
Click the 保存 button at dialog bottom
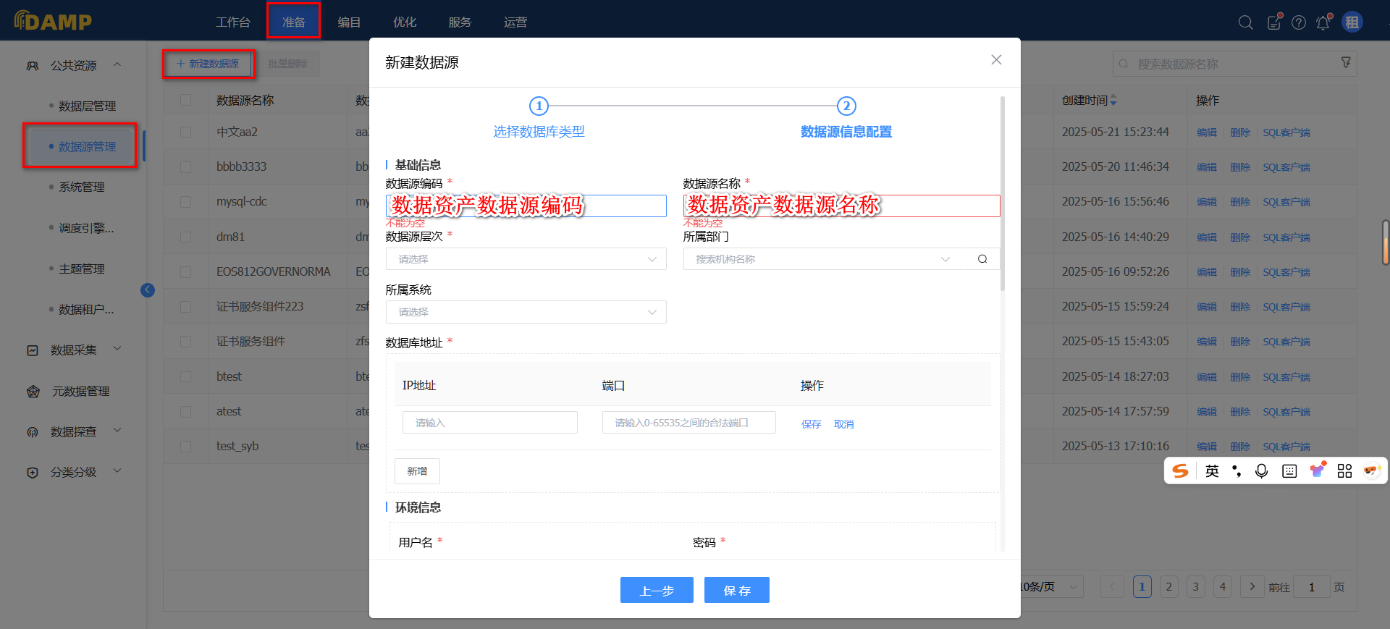click(x=737, y=591)
